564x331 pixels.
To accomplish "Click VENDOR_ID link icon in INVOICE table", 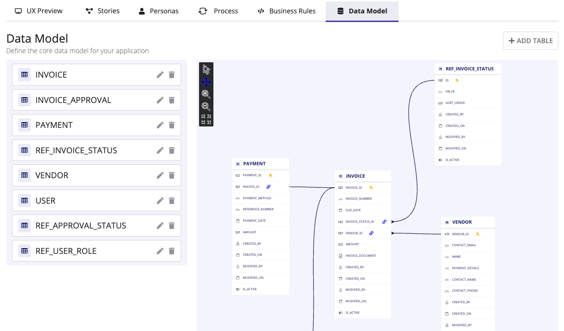I will 372,233.
